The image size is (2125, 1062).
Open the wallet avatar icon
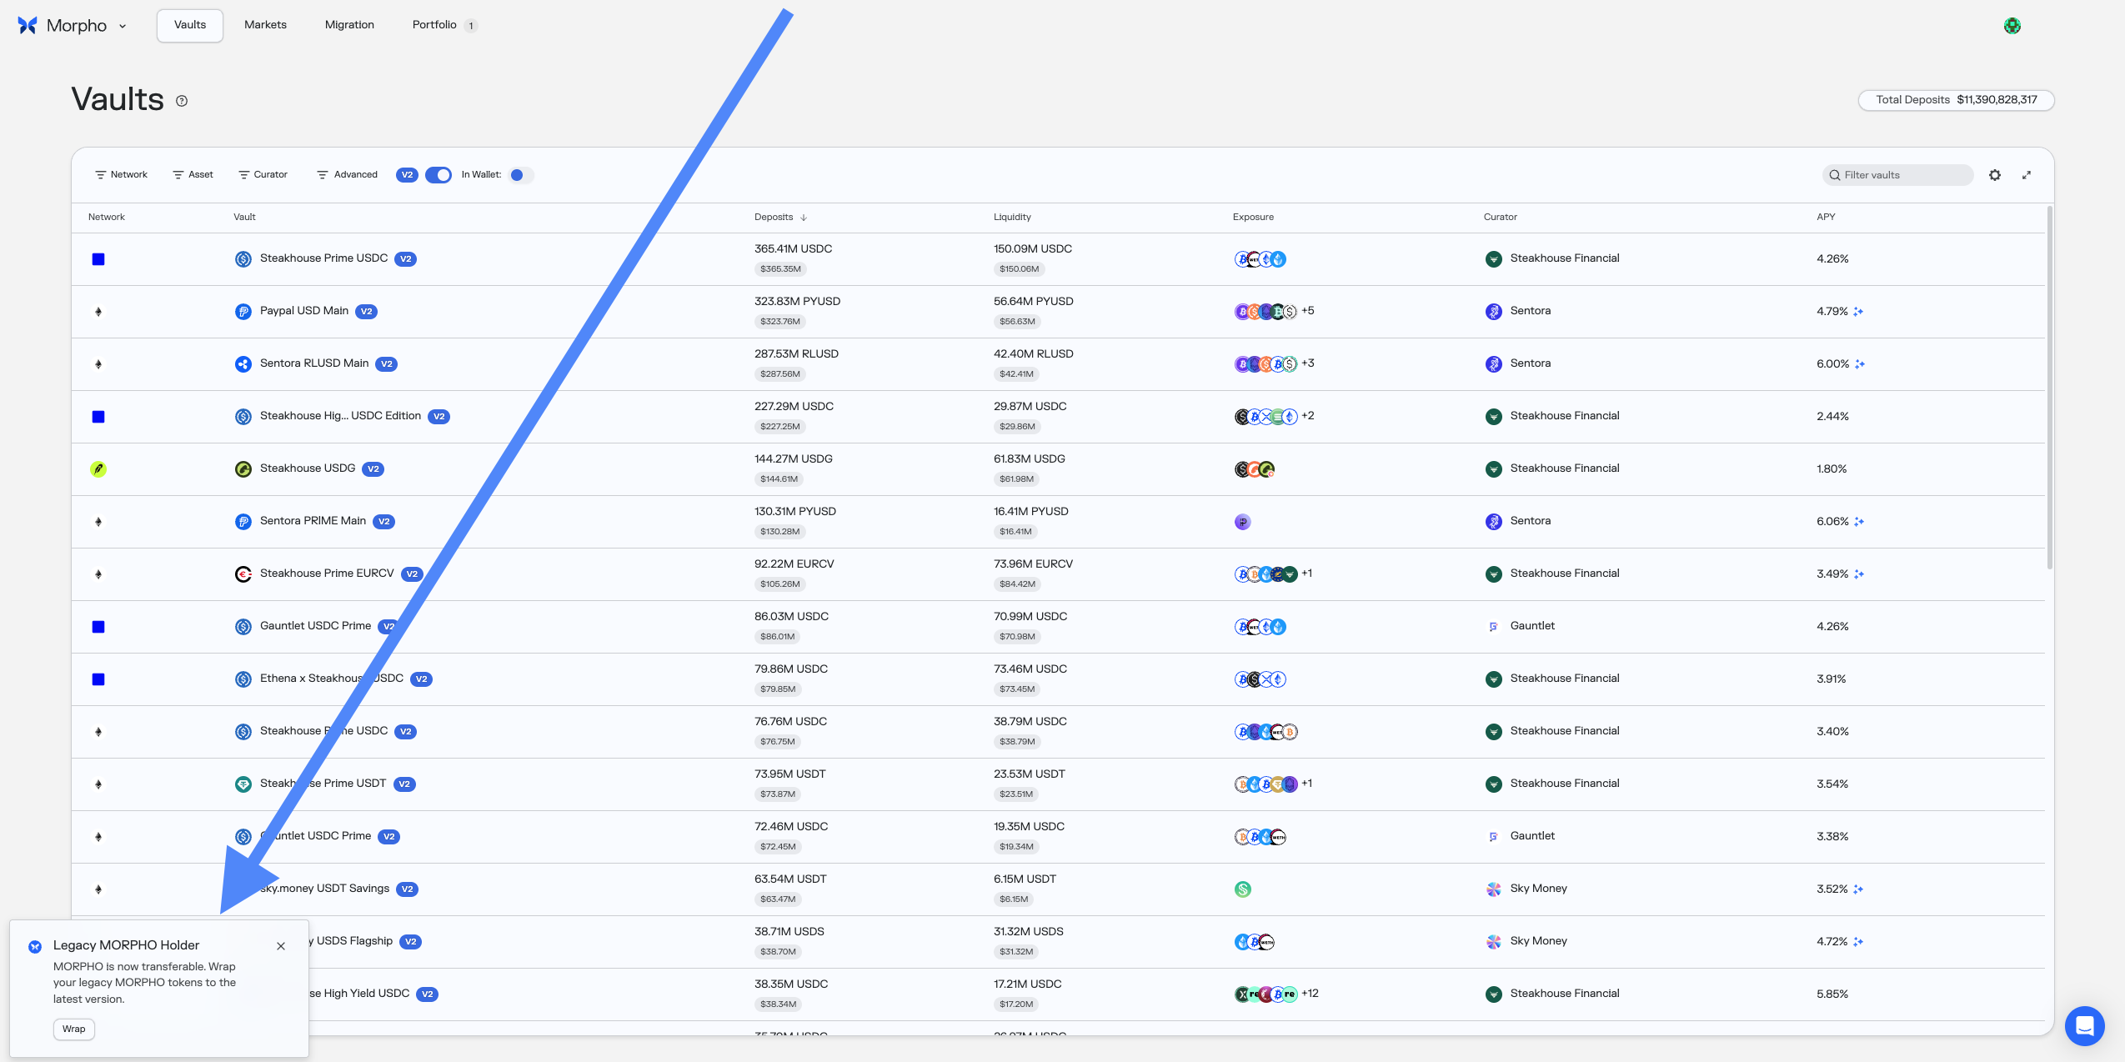coord(2012,26)
